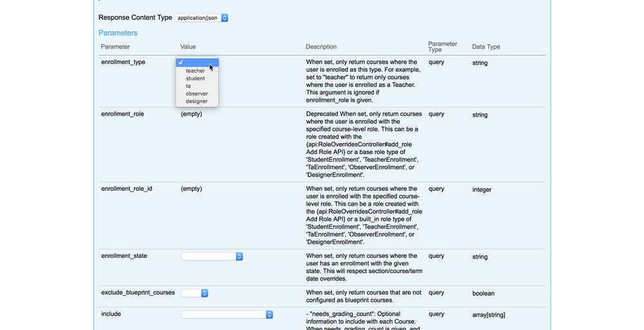Choose 'designer' from enrollment_type options

tap(197, 101)
